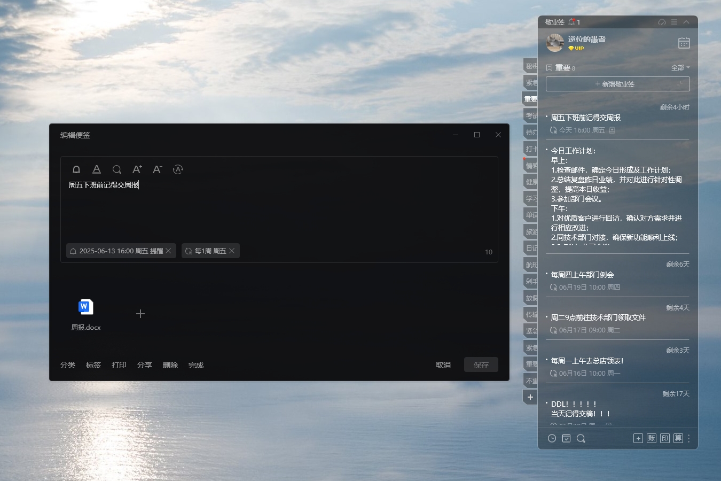Switch to the 情感 category tab
Viewport: 721px width, 481px height.
click(x=530, y=165)
